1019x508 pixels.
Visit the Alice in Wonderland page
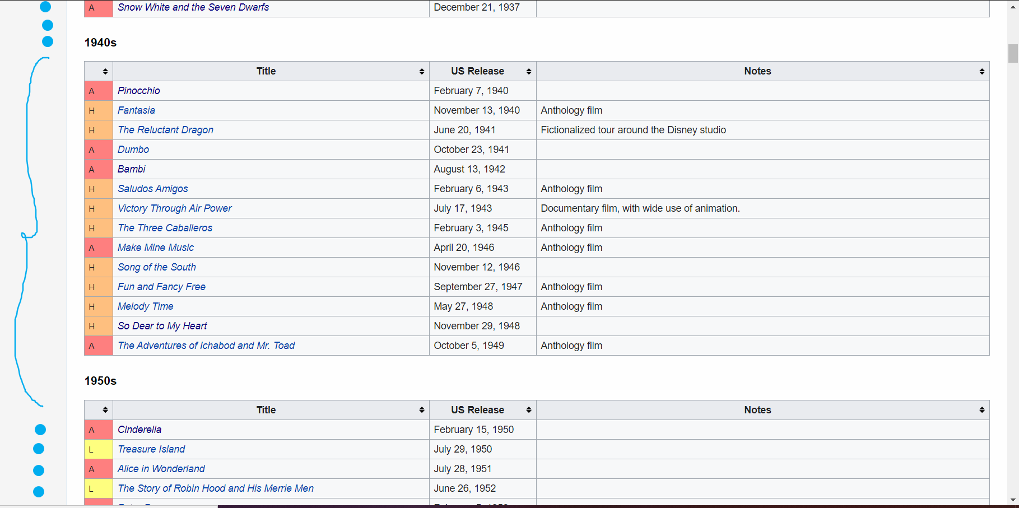tap(161, 469)
